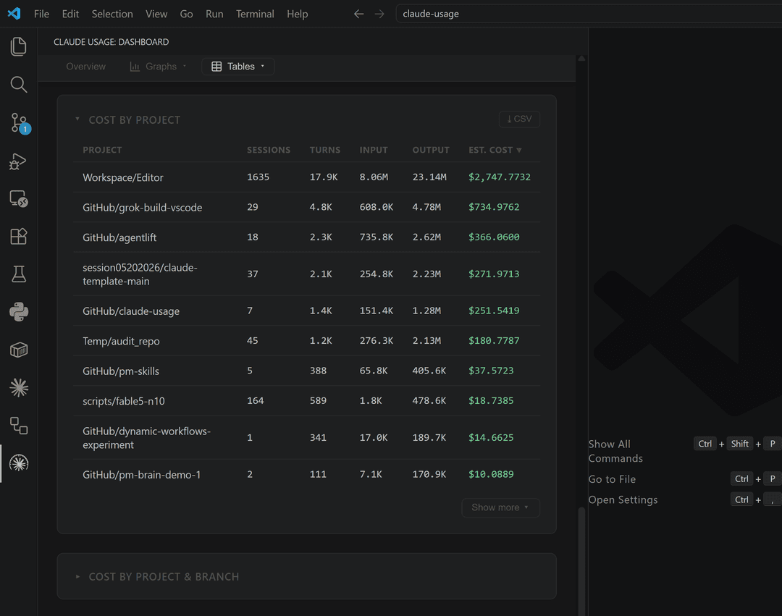Open the Graphs dropdown tab

(158, 67)
